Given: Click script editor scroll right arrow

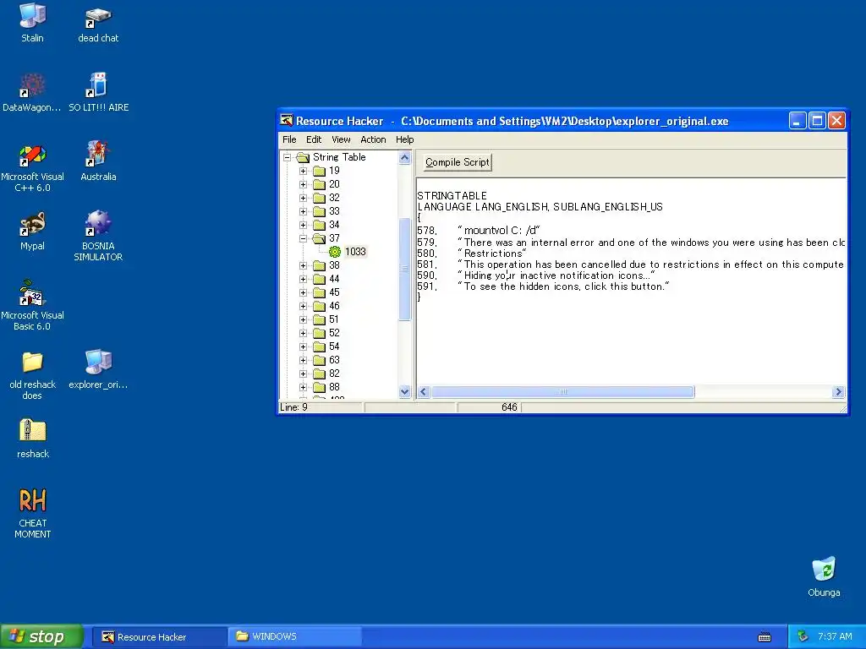Looking at the screenshot, I should (x=838, y=392).
